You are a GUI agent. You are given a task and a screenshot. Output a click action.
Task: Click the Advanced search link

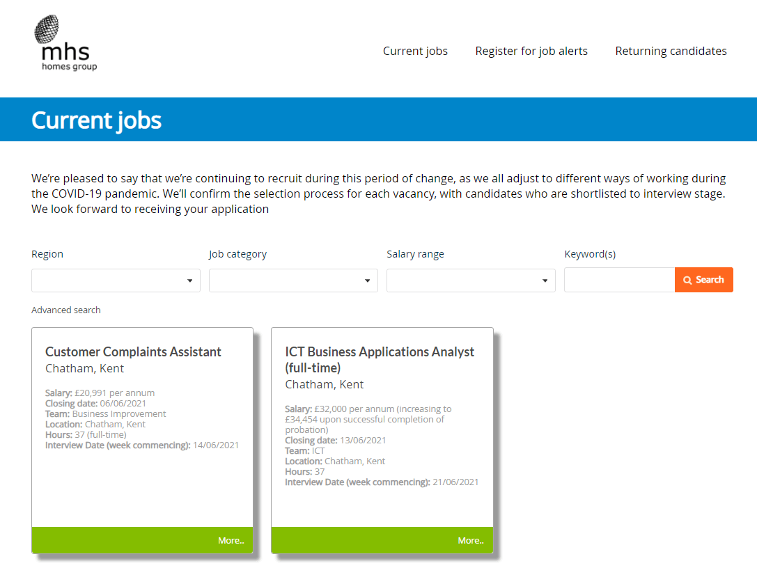coord(65,310)
